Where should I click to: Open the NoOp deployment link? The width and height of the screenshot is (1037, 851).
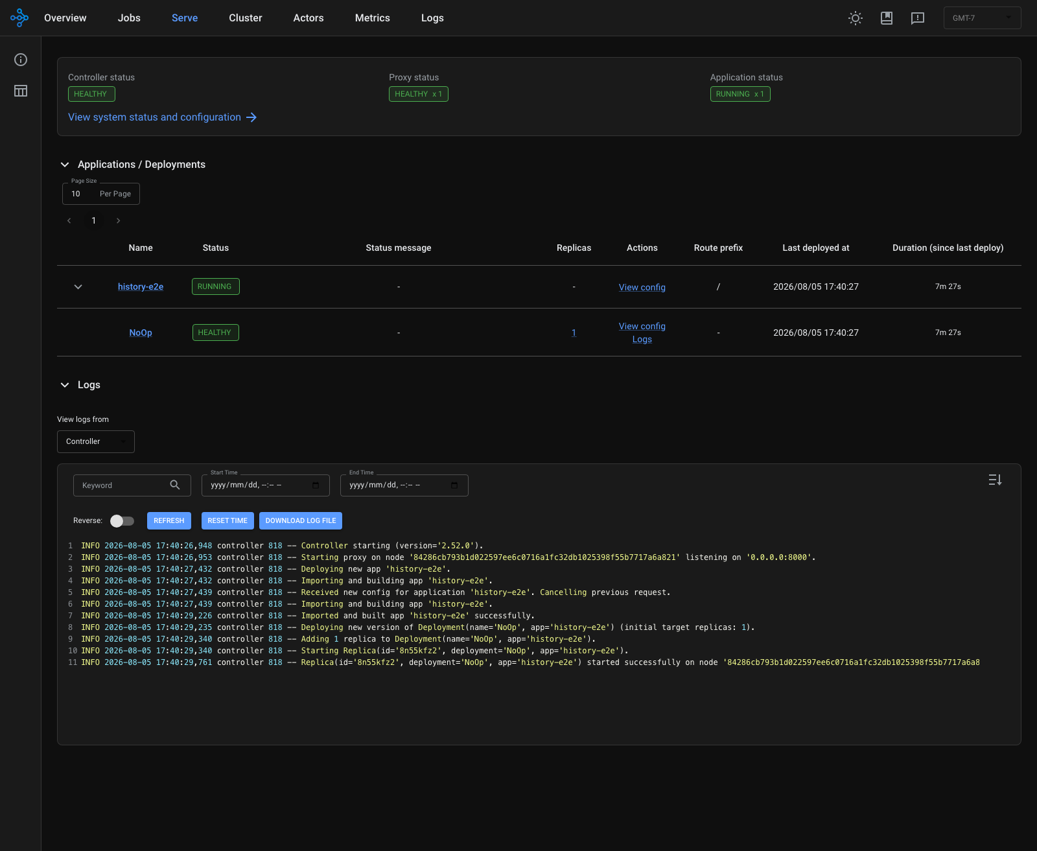(x=141, y=332)
